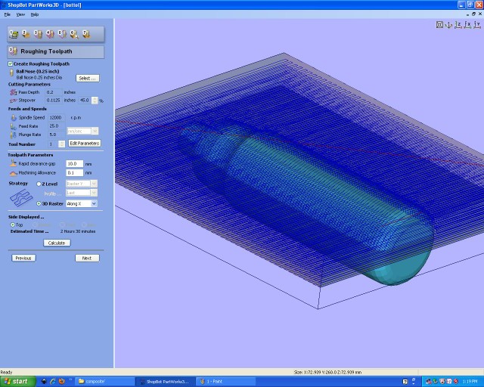
Task: Click the Stepover icon
Action: tap(13, 101)
